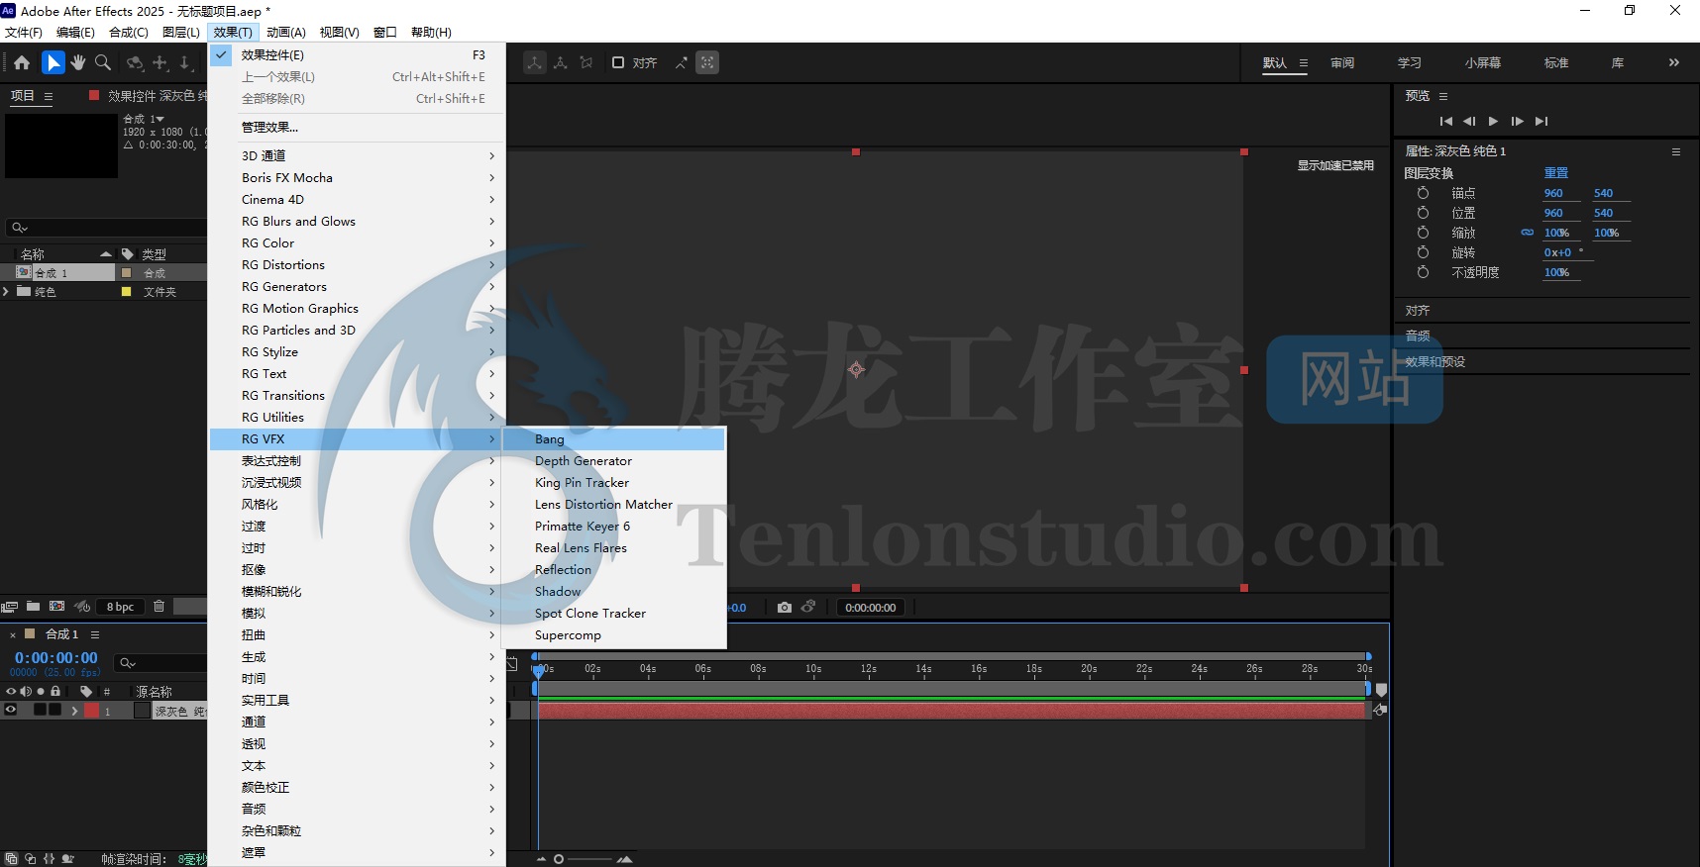Select the Selection arrow tool
The width and height of the screenshot is (1700, 867).
[53, 62]
